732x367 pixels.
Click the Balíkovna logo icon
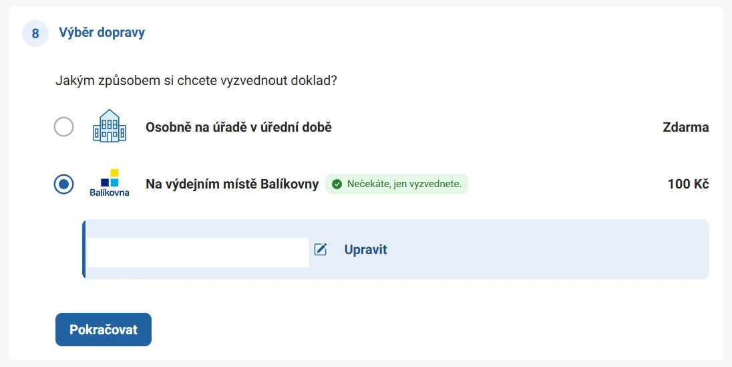(110, 178)
